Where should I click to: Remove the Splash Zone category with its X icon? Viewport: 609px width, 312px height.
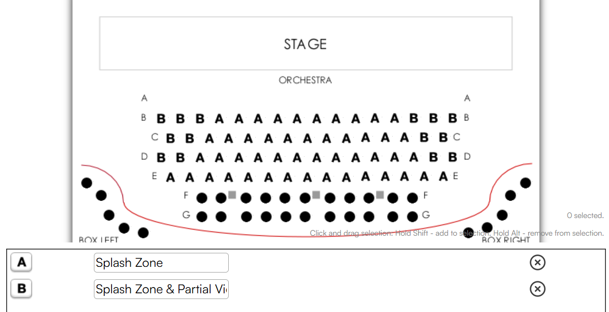pyautogui.click(x=537, y=263)
